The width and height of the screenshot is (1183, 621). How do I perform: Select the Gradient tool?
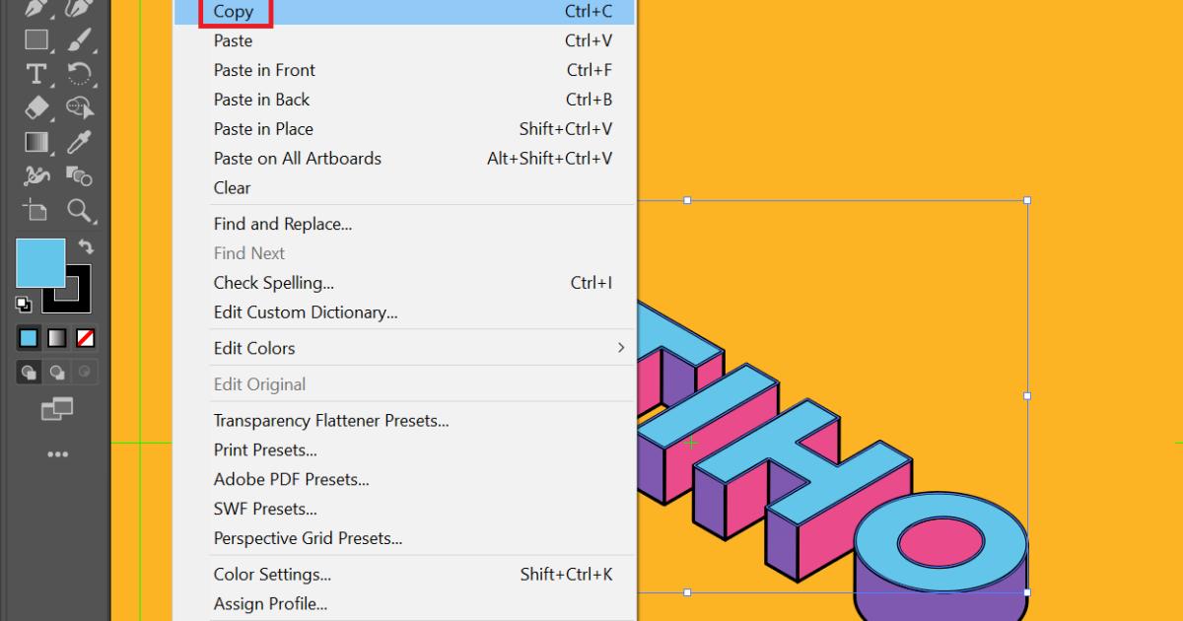point(36,141)
